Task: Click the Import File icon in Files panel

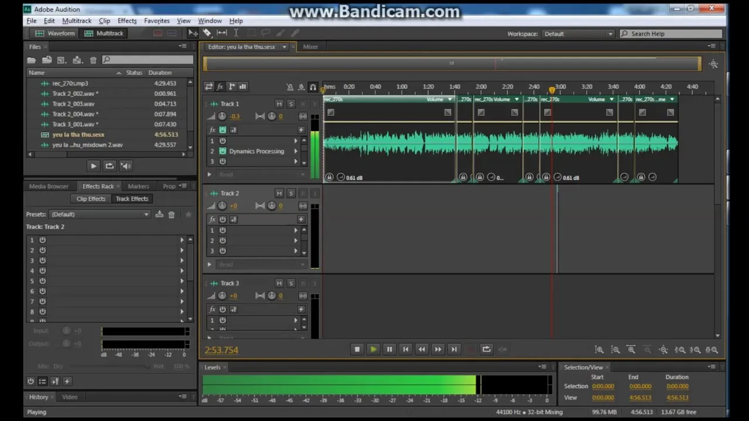Action: click(x=47, y=60)
